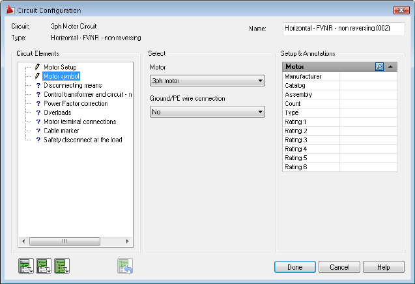Select Motor terminal connections tree item

tap(79, 122)
